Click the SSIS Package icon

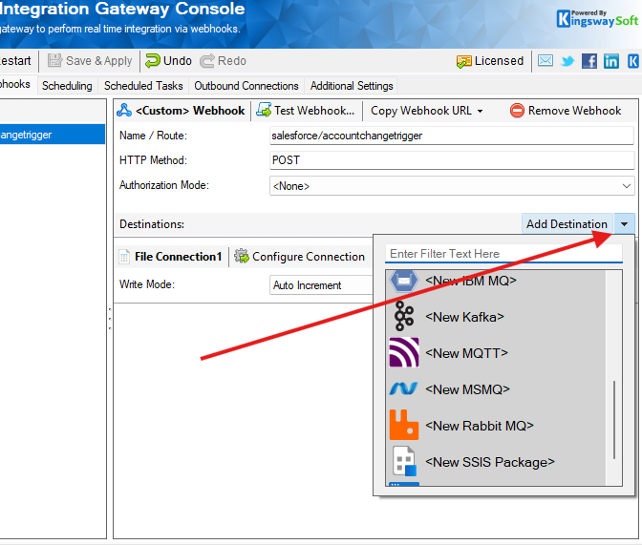(x=404, y=462)
